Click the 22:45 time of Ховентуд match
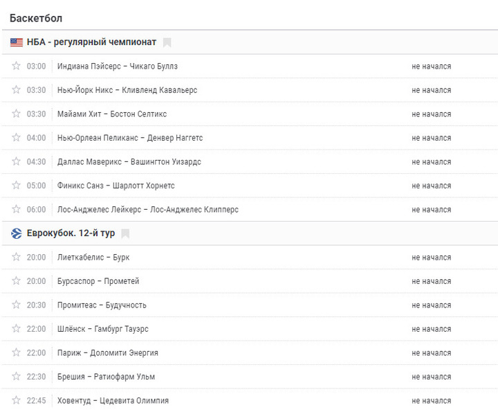 36,400
